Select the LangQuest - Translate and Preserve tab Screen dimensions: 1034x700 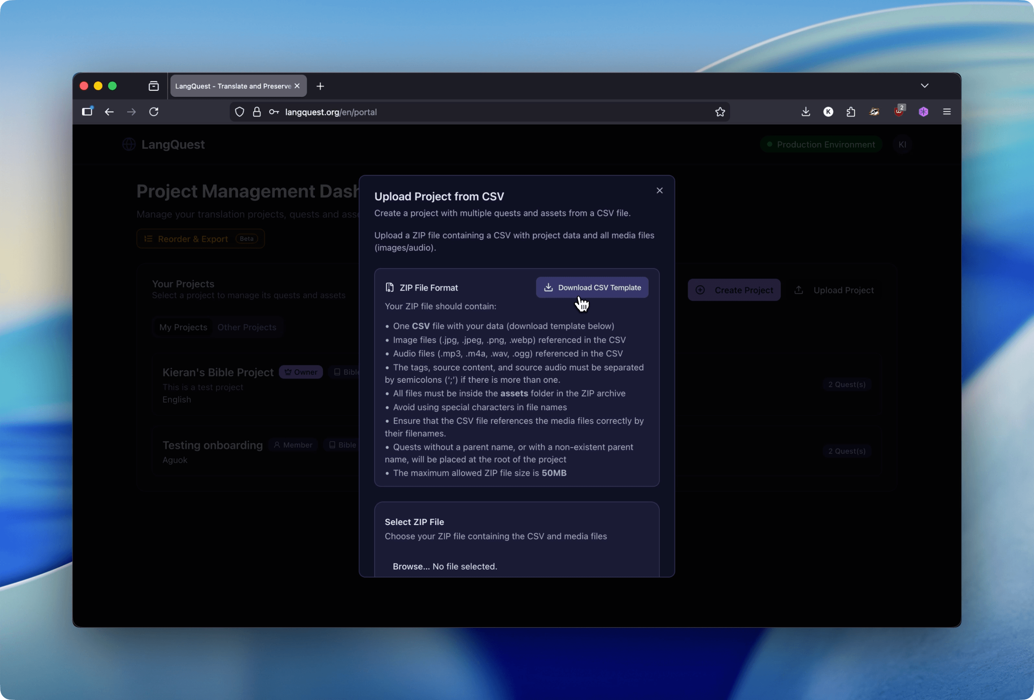(238, 86)
